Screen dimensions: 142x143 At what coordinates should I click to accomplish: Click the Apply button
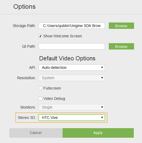(98, 133)
